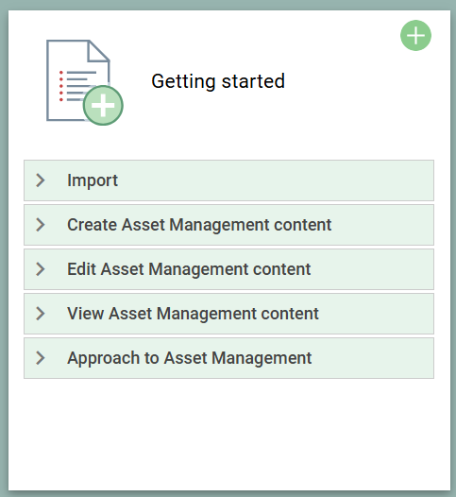
Task: Click the Getting started heading
Action: coord(218,81)
